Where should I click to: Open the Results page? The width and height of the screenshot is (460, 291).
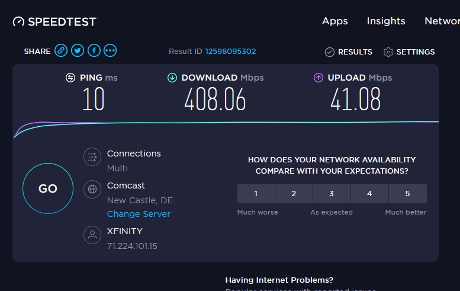coord(349,52)
